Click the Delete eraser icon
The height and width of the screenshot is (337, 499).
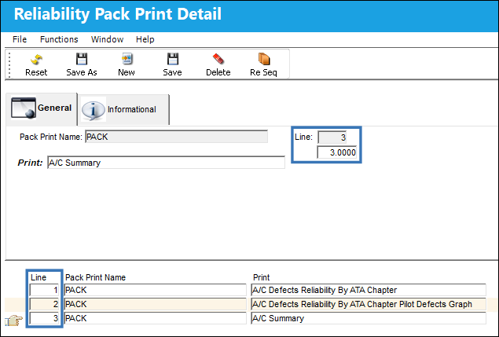(218, 59)
